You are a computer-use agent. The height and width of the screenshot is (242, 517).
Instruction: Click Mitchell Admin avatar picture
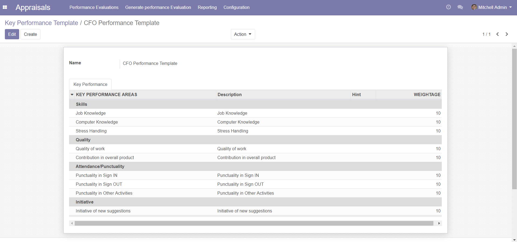474,7
